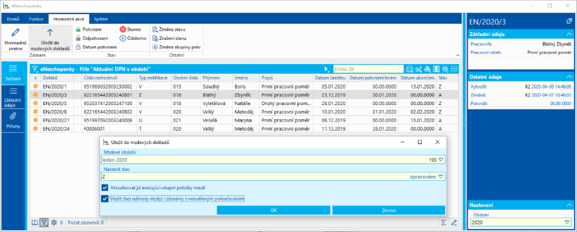
Task: Click the Hromadná změna pencil icon
Action: [x=15, y=32]
